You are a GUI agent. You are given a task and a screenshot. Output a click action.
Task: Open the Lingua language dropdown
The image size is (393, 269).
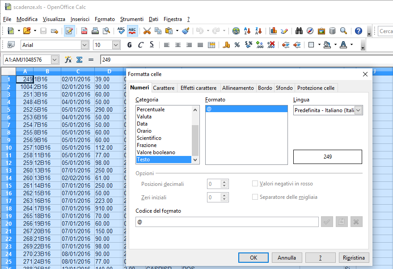[x=359, y=110]
